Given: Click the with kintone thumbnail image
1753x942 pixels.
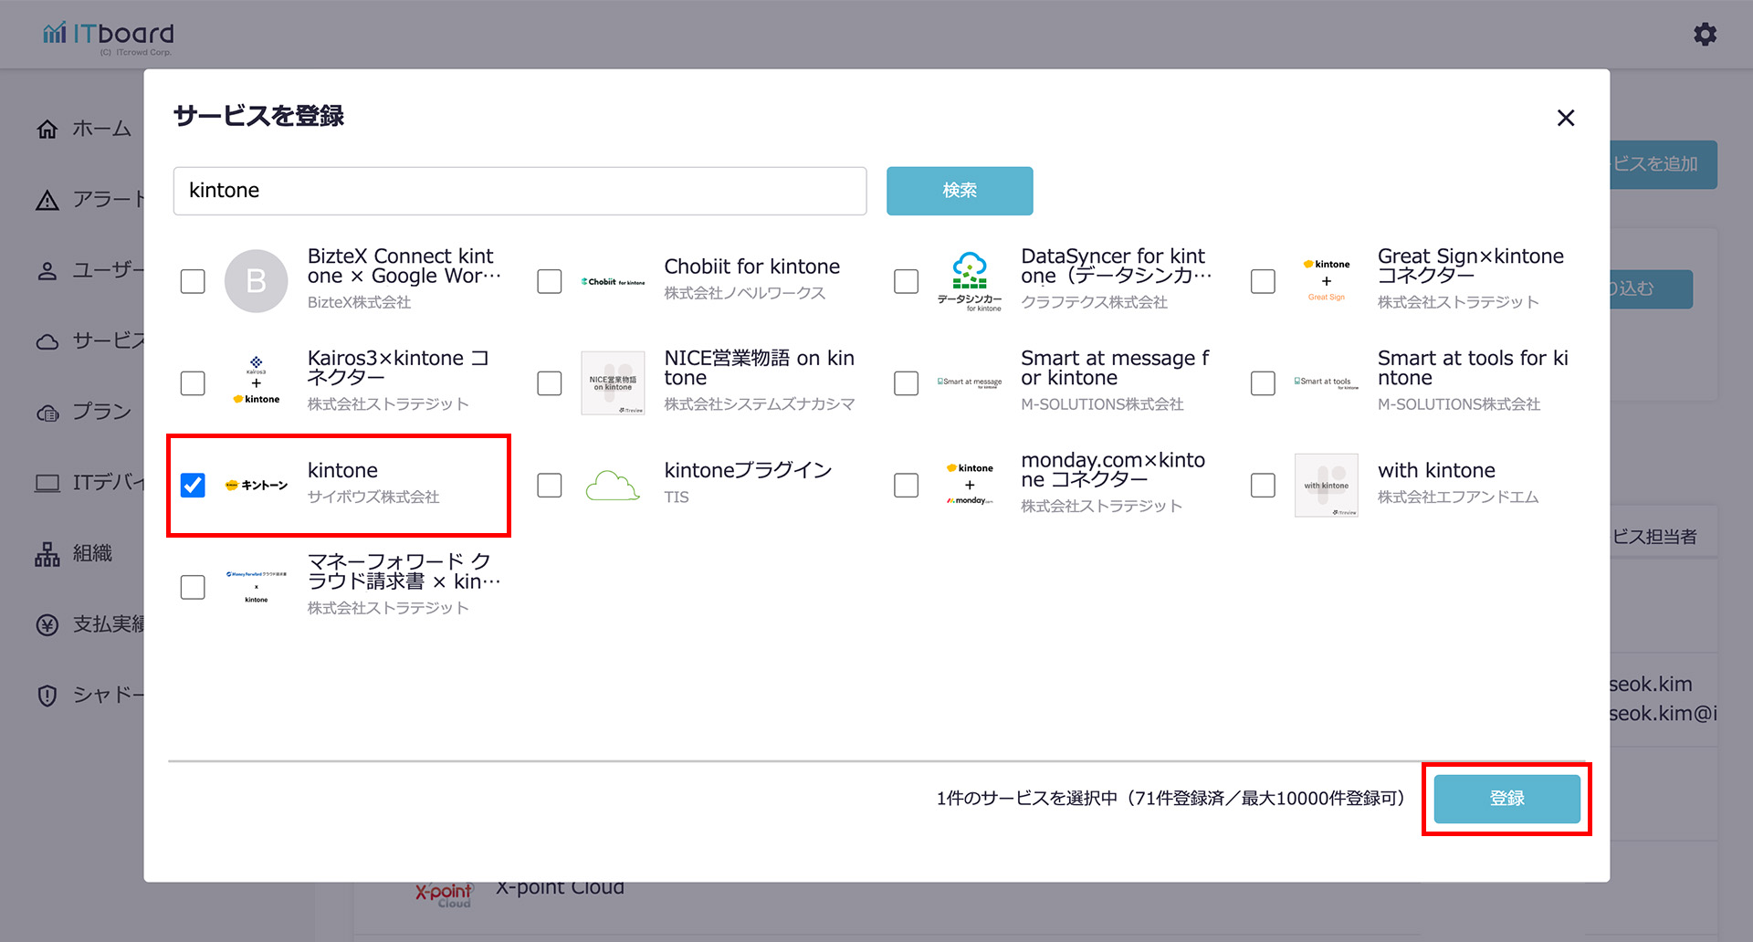Looking at the screenshot, I should 1326,486.
